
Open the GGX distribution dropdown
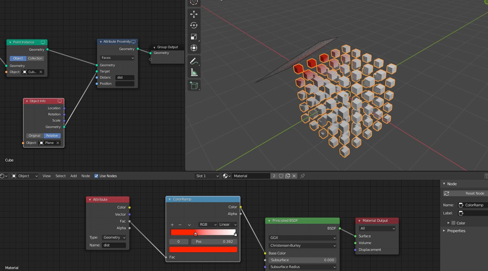click(302, 238)
